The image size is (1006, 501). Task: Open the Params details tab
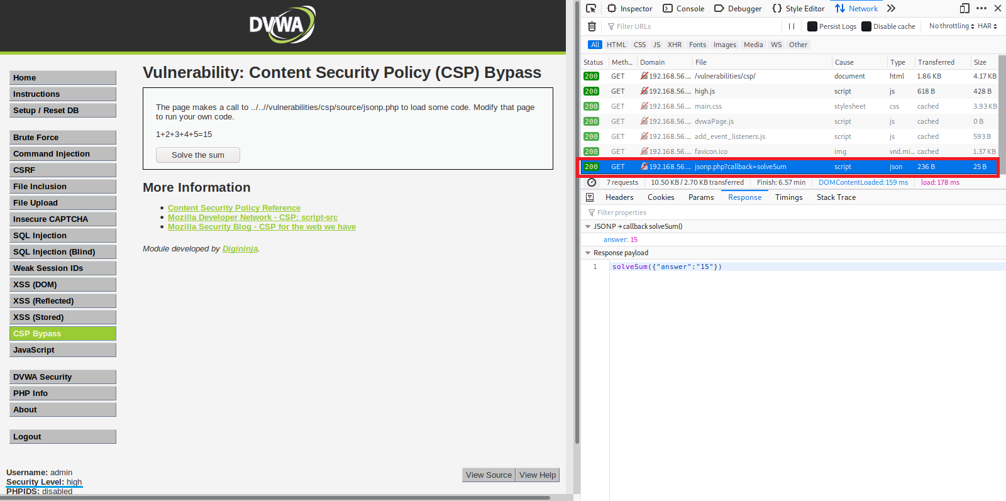tap(701, 197)
